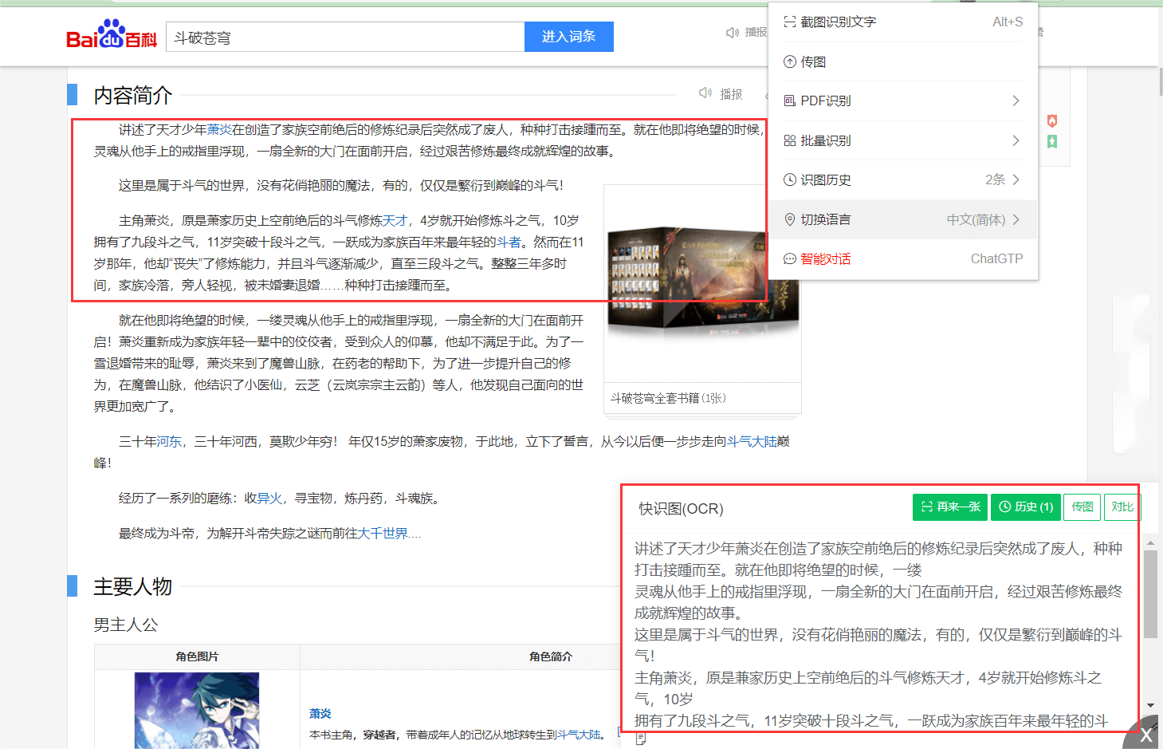This screenshot has height=749, width=1163.
Task: Click the 对比 compare button
Action: pos(1122,507)
